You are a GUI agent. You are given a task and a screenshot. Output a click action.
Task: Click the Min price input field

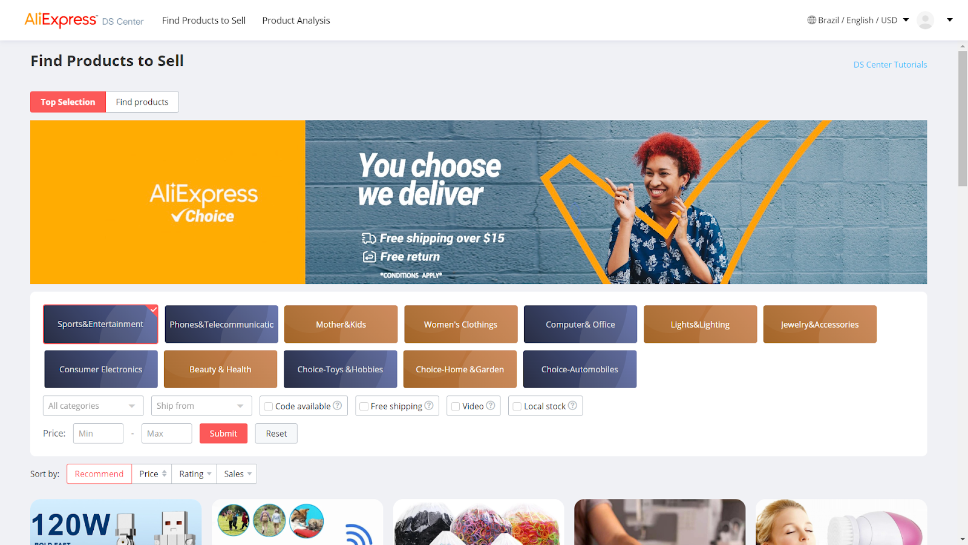[x=98, y=434]
